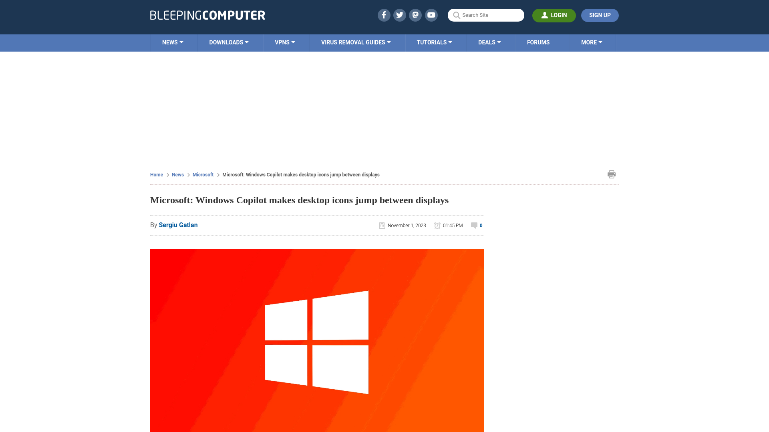This screenshot has width=769, height=432.
Task: Click the calendar date icon next to November 1
Action: [x=382, y=225]
